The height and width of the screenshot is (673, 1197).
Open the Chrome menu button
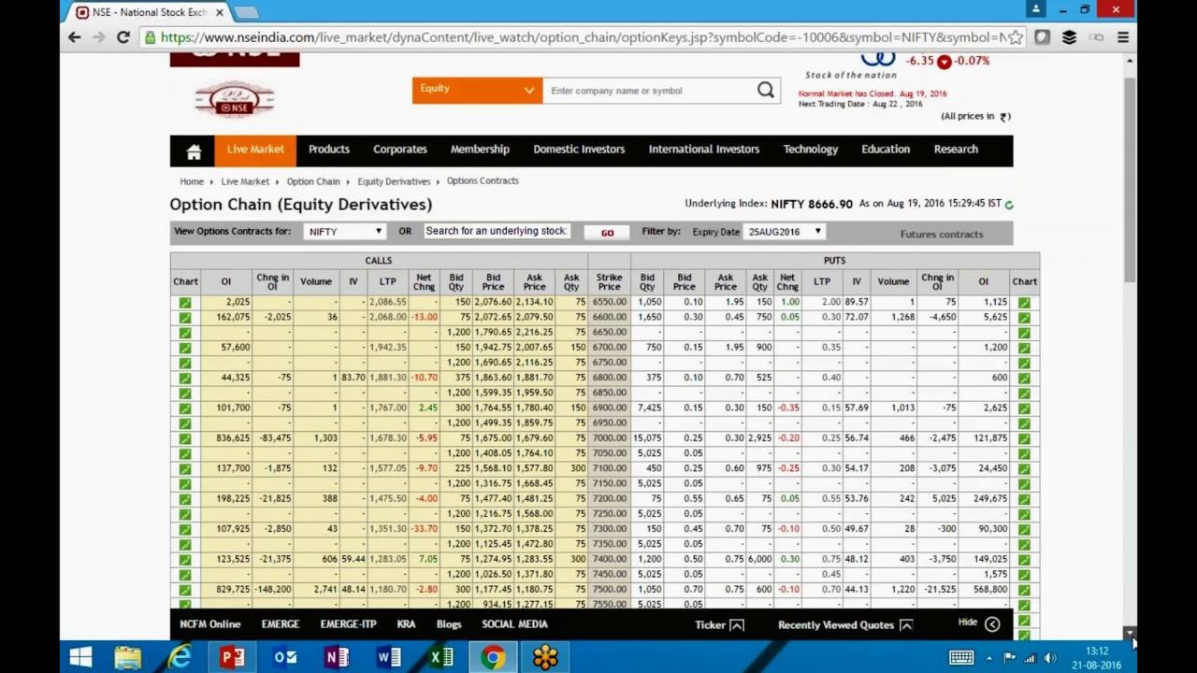1123,37
